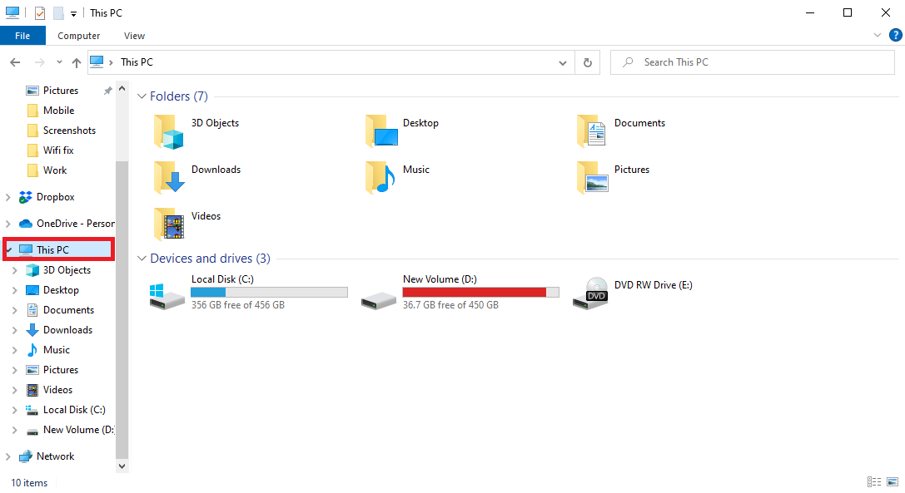Select 3D Objects under This PC tree

point(67,270)
